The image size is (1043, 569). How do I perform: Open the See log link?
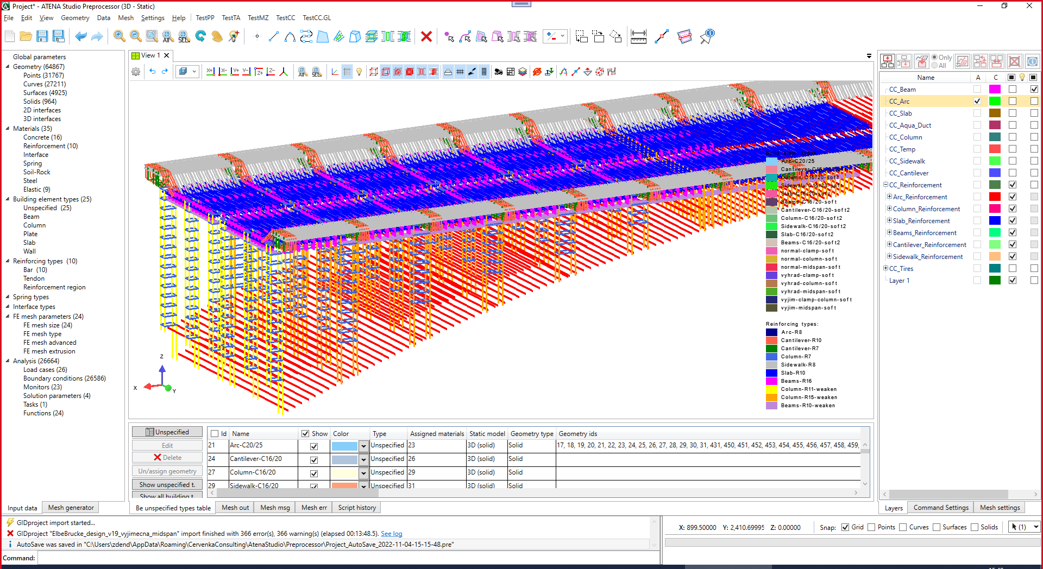pos(391,534)
